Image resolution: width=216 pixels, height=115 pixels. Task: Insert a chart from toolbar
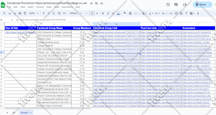(181, 13)
